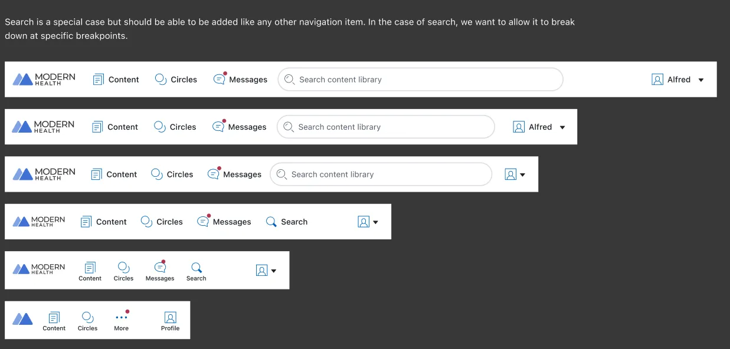
Task: Choose Messages in the navbar with inline Search item
Action: pyautogui.click(x=224, y=221)
